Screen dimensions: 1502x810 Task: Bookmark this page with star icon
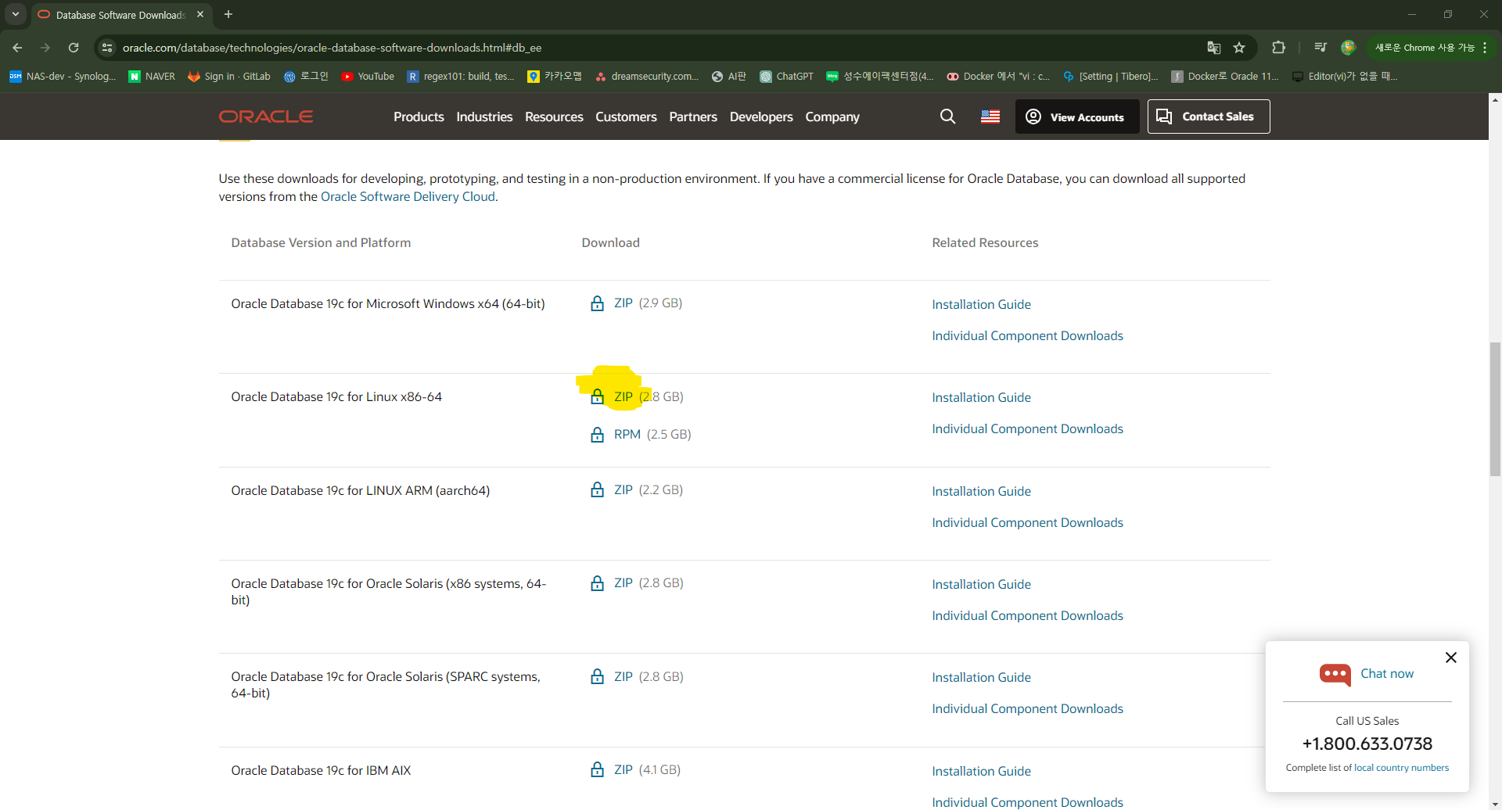pos(1239,48)
